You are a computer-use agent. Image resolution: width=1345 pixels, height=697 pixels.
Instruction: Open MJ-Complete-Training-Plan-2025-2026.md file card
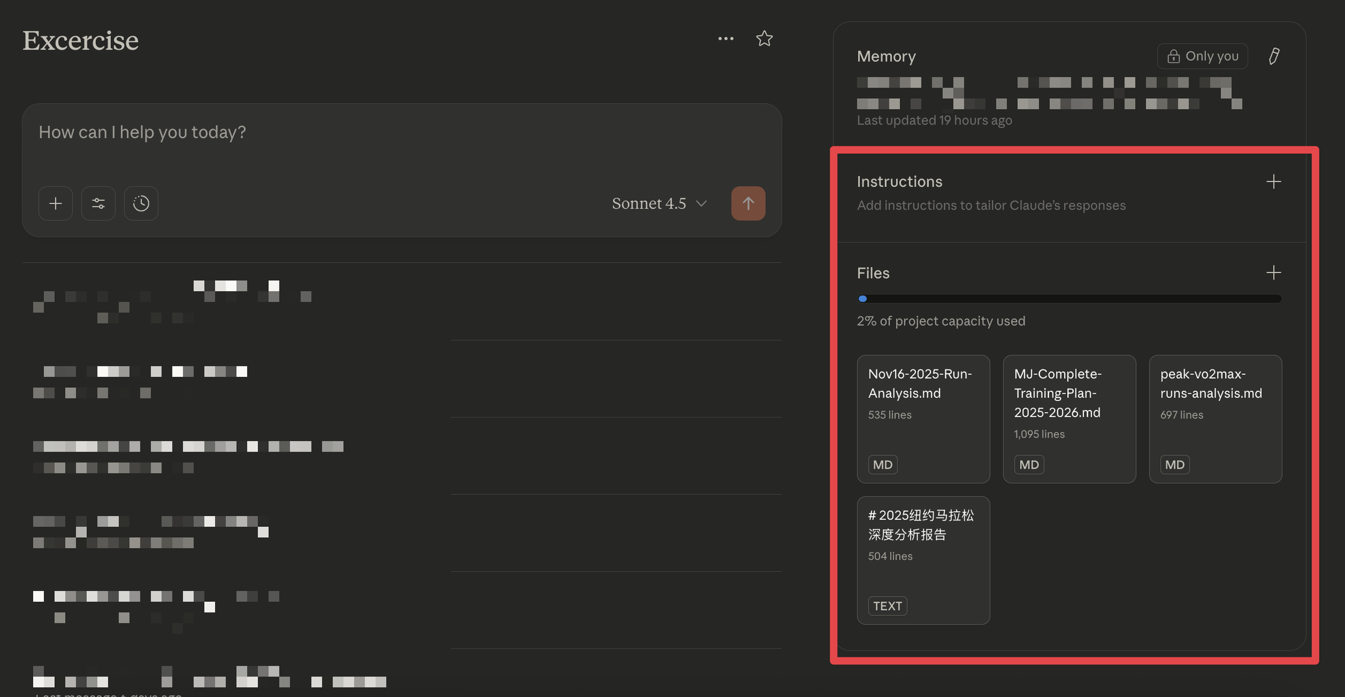click(1069, 419)
